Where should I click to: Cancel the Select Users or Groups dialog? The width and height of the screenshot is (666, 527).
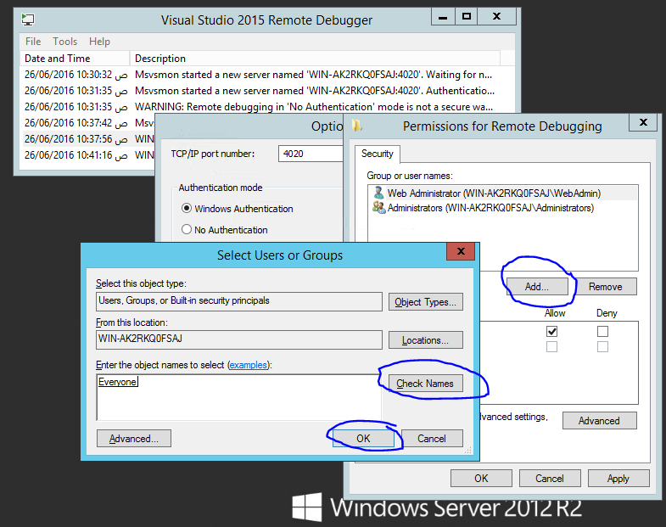[x=432, y=438]
